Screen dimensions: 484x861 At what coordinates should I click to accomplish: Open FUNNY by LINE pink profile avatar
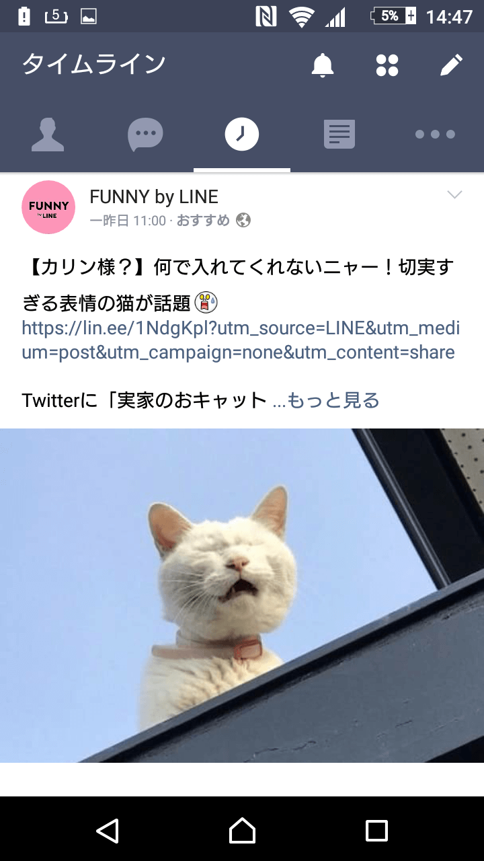(x=48, y=207)
